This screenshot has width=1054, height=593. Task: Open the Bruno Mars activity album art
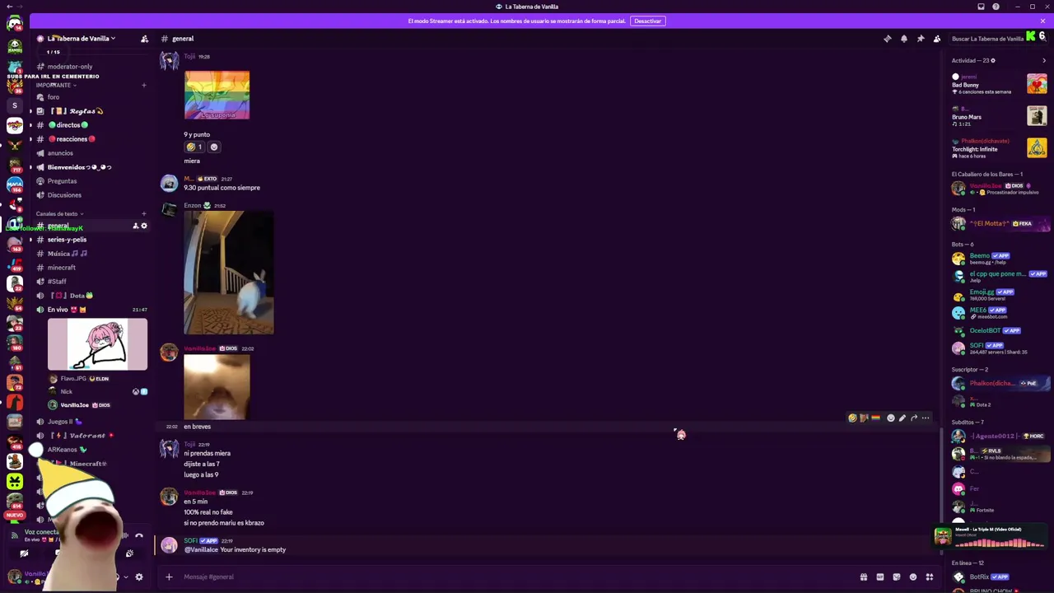[x=1037, y=115]
